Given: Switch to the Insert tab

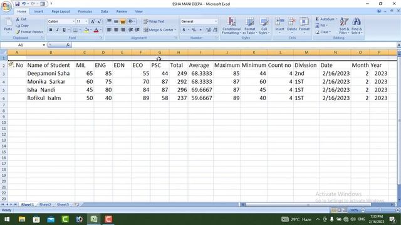Looking at the screenshot, I should point(39,11).
